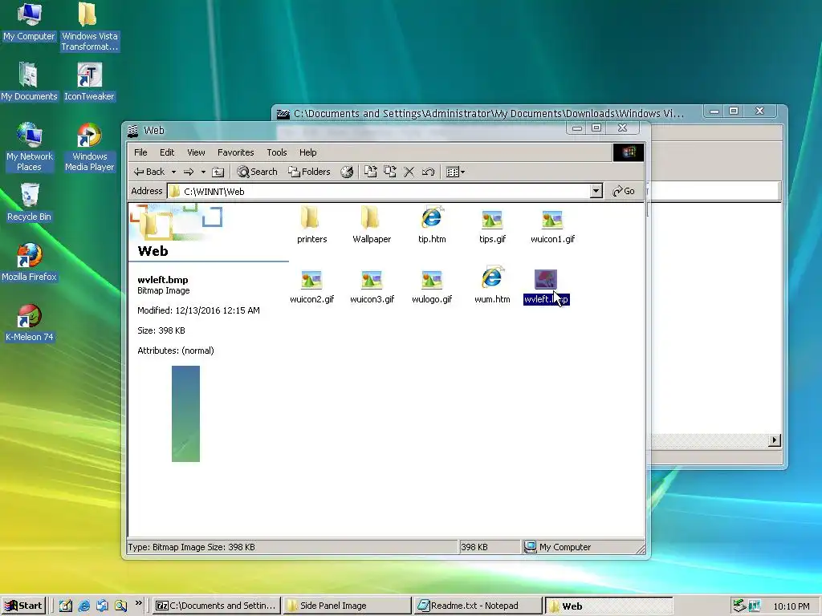The height and width of the screenshot is (616, 822).
Task: Click the address bar path field
Action: 385,191
